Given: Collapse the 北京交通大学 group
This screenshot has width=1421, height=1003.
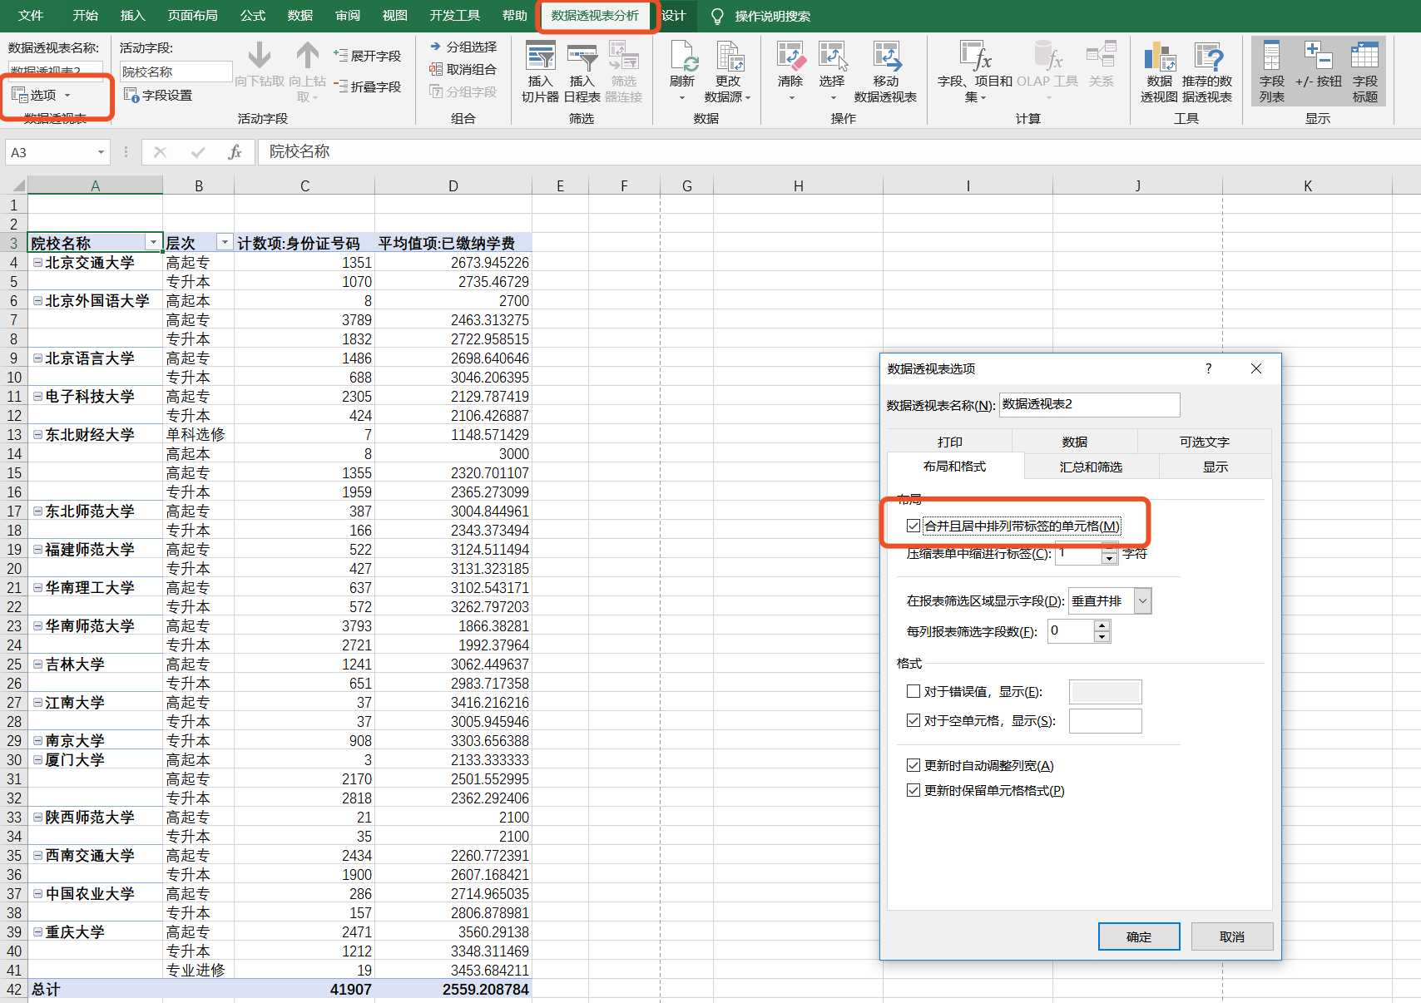Looking at the screenshot, I should click(x=37, y=262).
